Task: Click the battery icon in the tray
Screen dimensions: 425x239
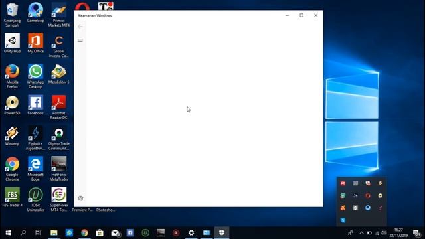Action: [369, 233]
